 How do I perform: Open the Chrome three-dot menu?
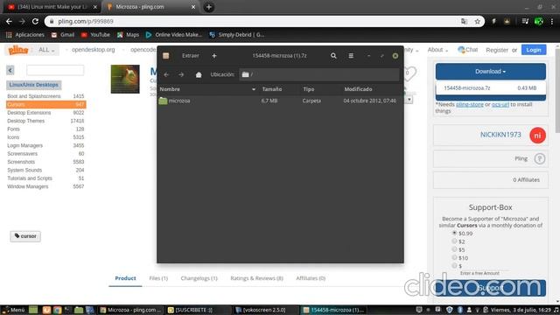552,21
